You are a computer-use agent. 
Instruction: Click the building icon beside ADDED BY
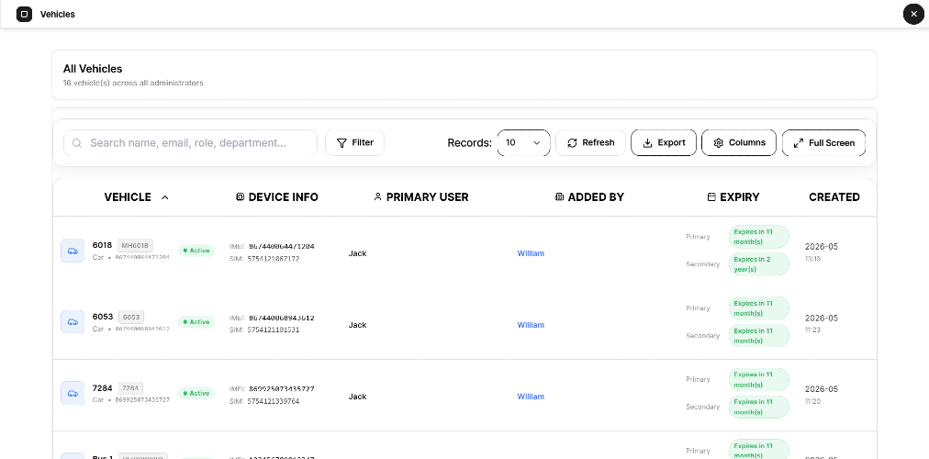(x=559, y=197)
